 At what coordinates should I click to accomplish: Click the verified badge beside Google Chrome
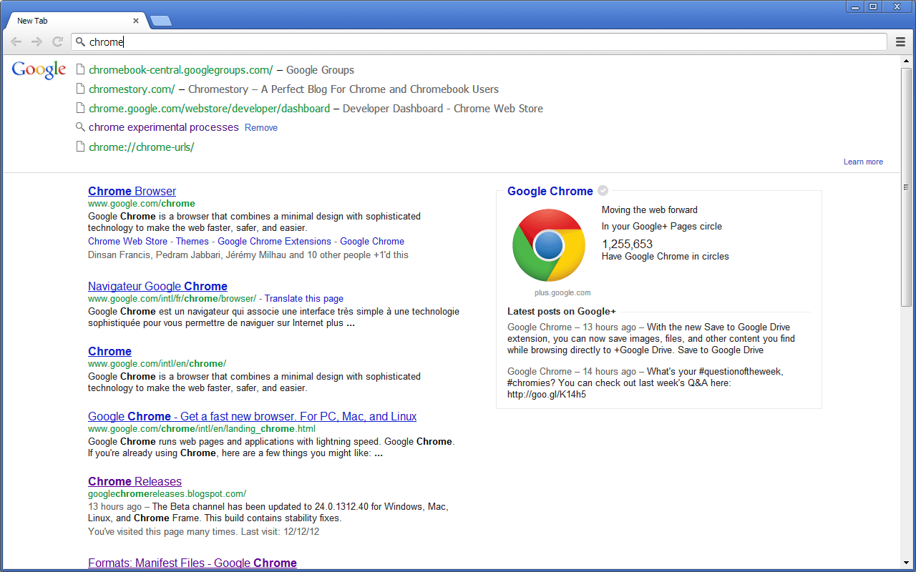(x=603, y=191)
